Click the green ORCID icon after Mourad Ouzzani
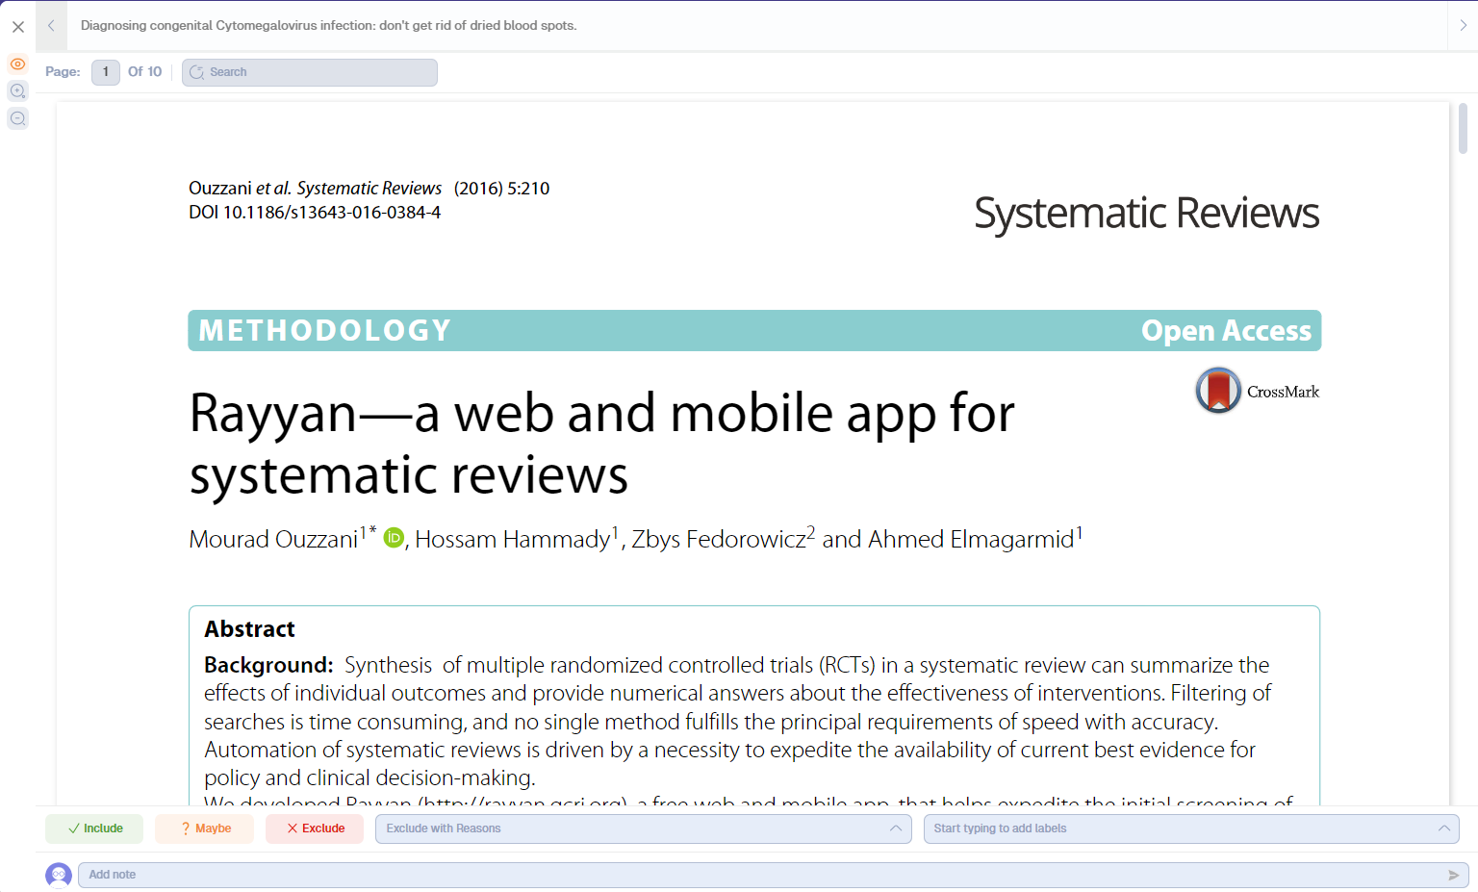1478x892 pixels. click(393, 538)
